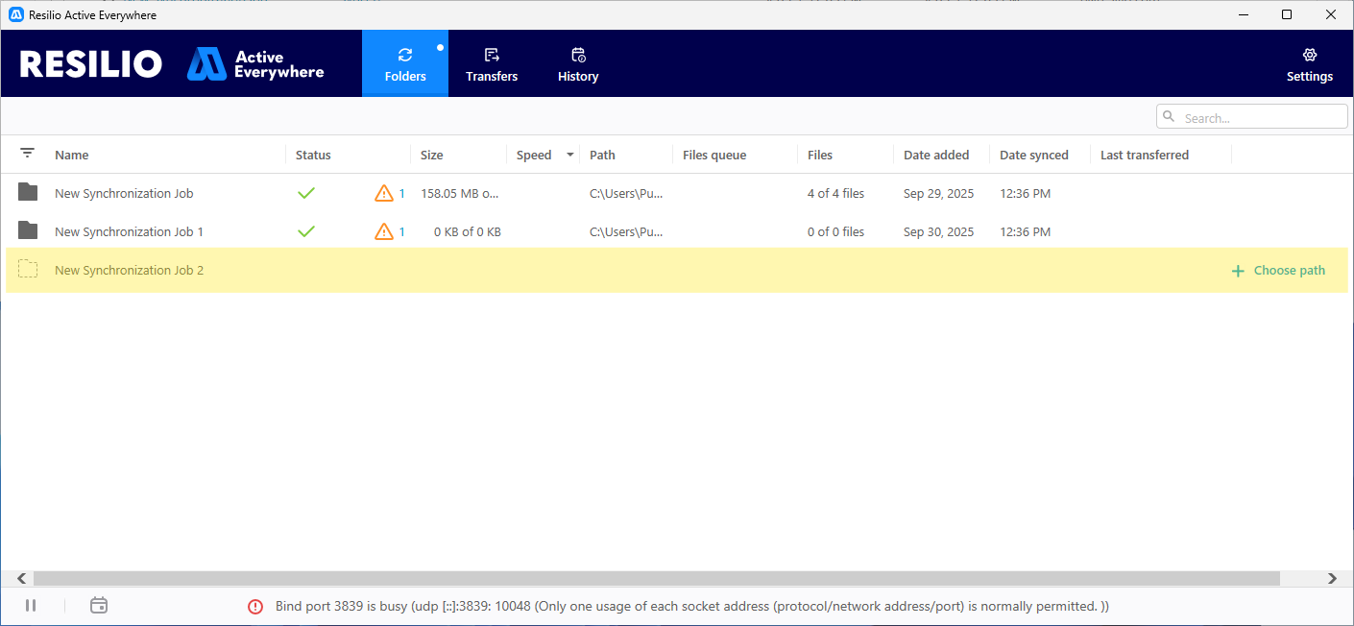
Task: Switch to the Transfers tab
Action: 492,64
